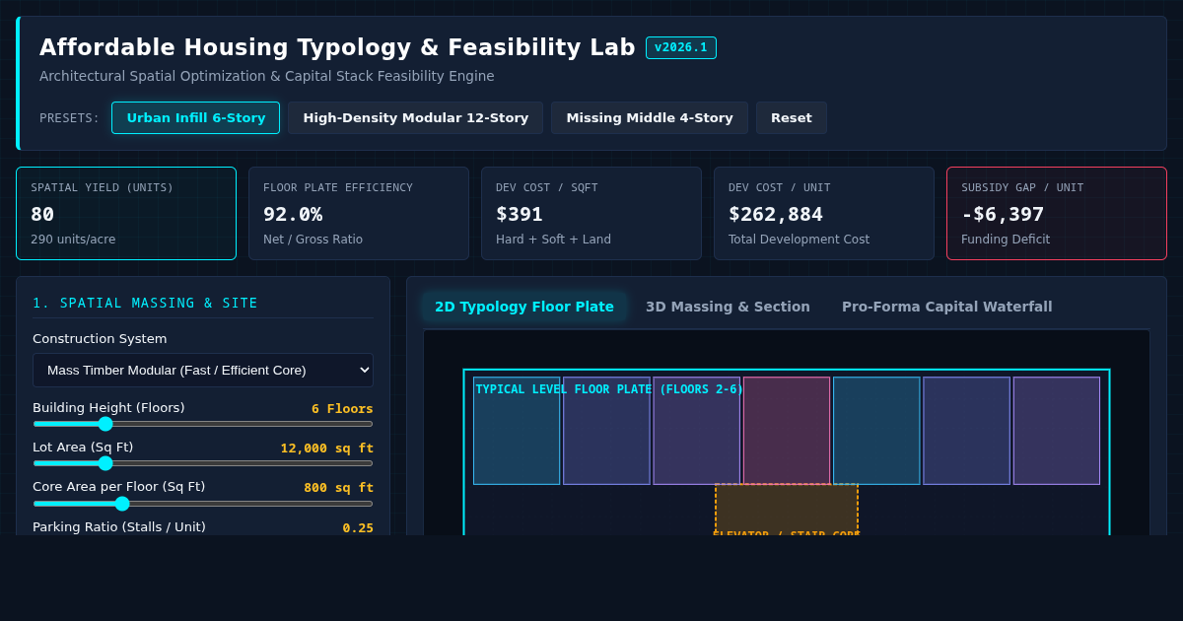This screenshot has width=1183, height=621.
Task: Click the 'Typical Level Floor Plate (Floors 2-6)' label
Action: pos(609,389)
